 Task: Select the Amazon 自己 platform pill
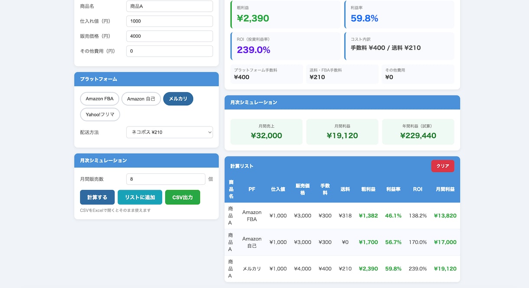click(141, 99)
